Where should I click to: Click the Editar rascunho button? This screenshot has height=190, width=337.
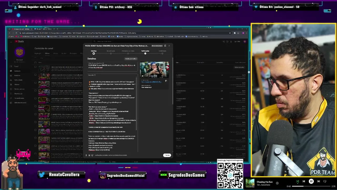(x=239, y=67)
